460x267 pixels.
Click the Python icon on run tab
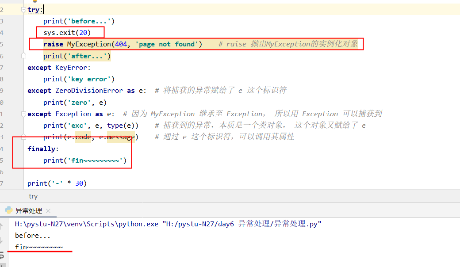tap(9, 210)
